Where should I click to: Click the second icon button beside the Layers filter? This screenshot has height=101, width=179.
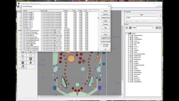tap(130, 27)
